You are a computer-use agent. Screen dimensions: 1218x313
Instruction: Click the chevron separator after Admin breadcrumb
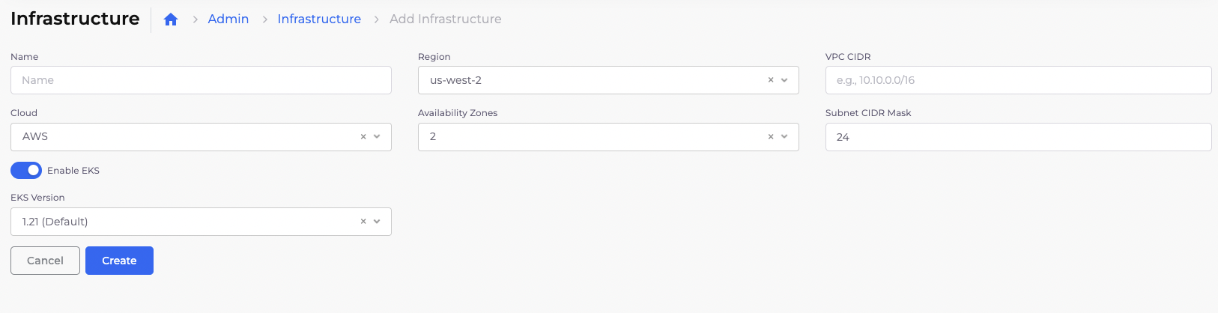coord(265,19)
